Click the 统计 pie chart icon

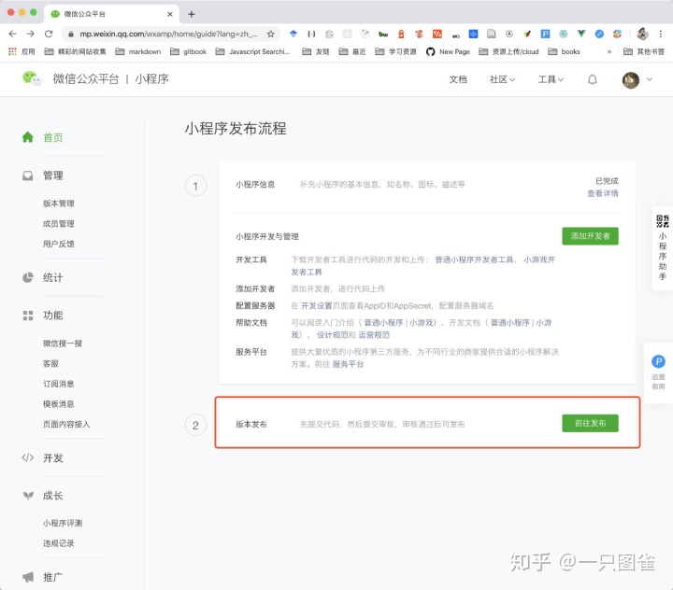click(28, 277)
